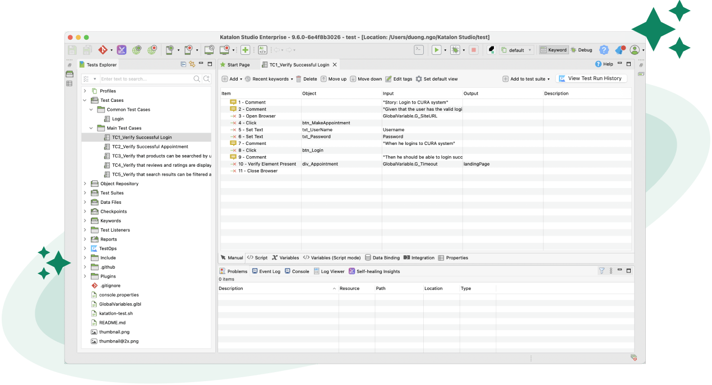This screenshot has height=385, width=712.
Task: Click the Spy Mobile device icon
Action: tap(170, 50)
